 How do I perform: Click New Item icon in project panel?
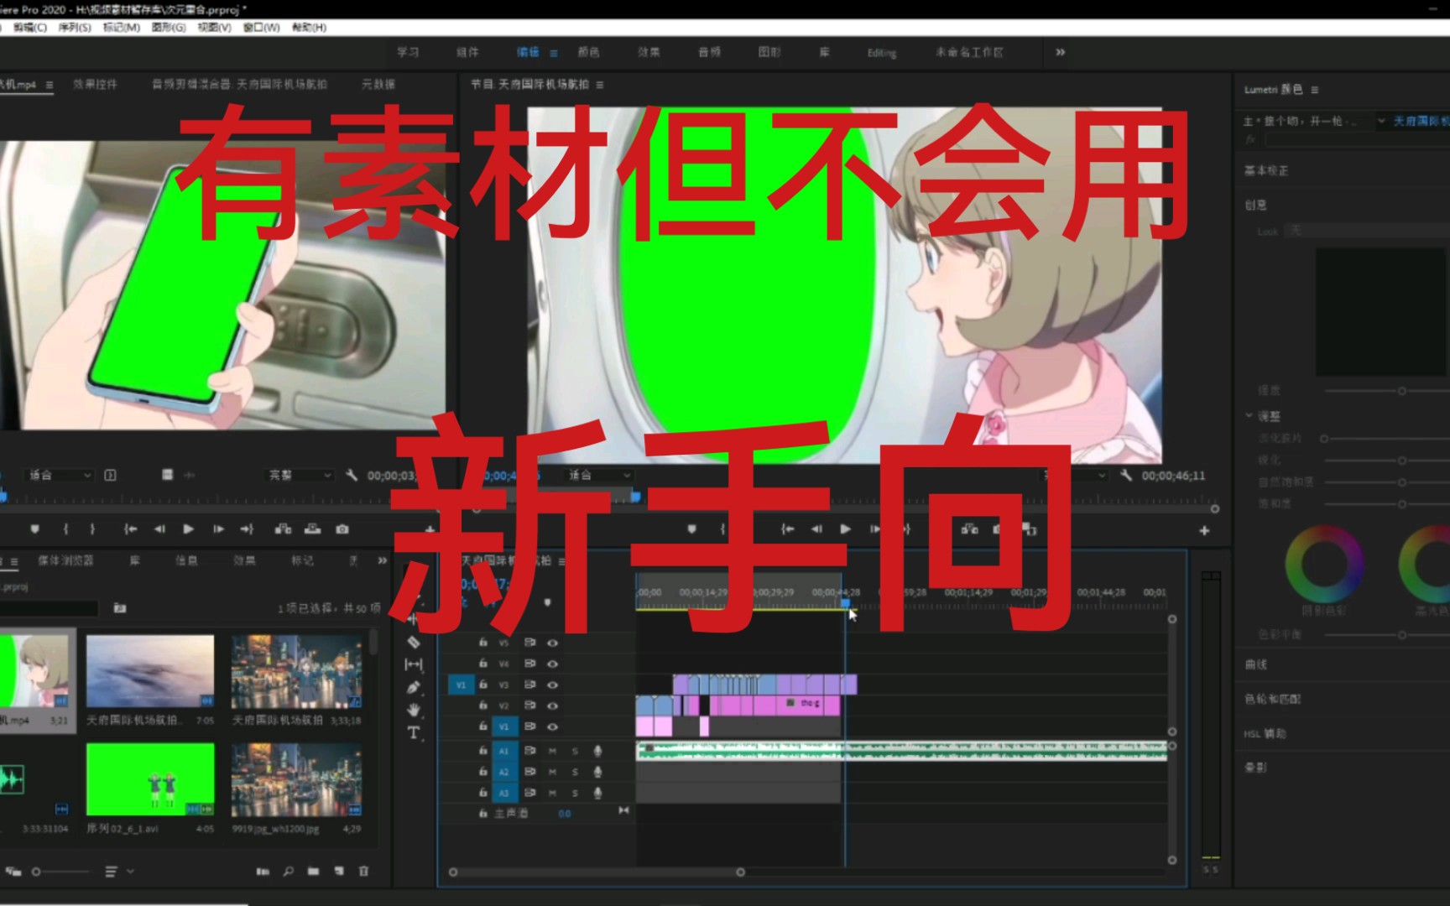coord(338,872)
